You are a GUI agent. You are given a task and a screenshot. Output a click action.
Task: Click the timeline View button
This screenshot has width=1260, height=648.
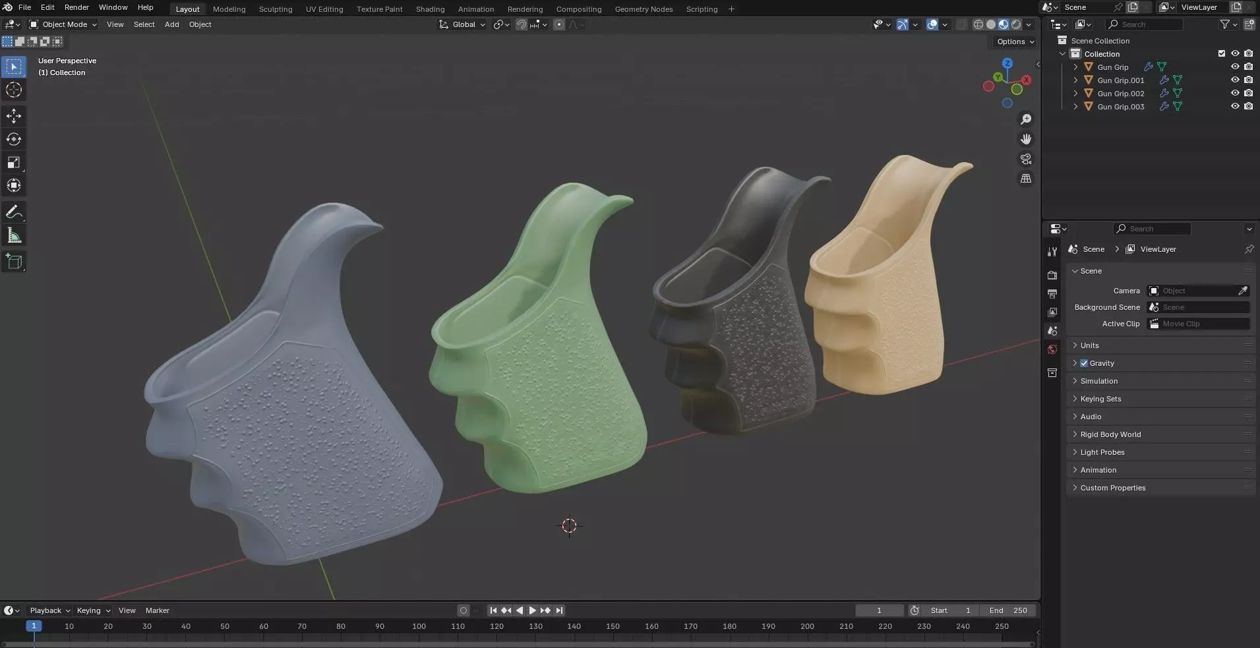127,610
